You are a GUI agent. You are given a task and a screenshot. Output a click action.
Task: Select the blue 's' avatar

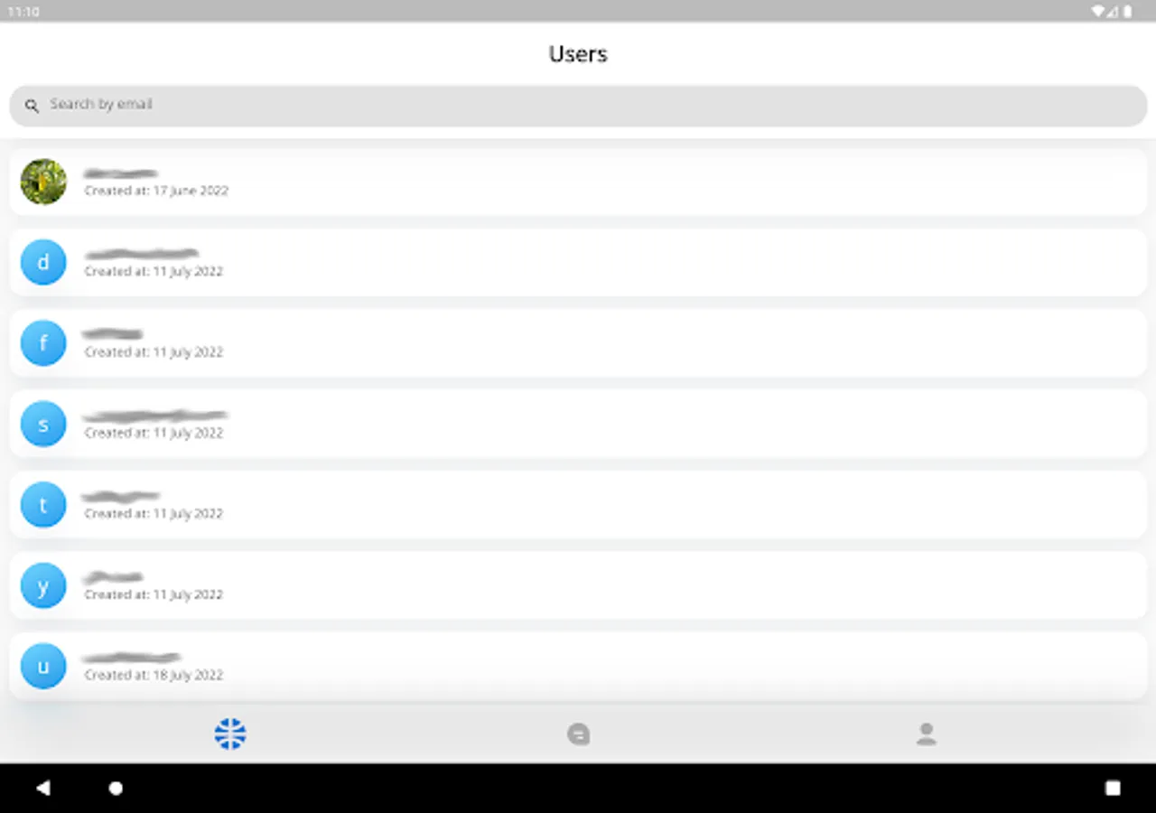(43, 424)
